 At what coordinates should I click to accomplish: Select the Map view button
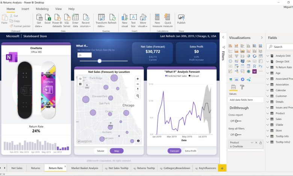tap(116, 151)
